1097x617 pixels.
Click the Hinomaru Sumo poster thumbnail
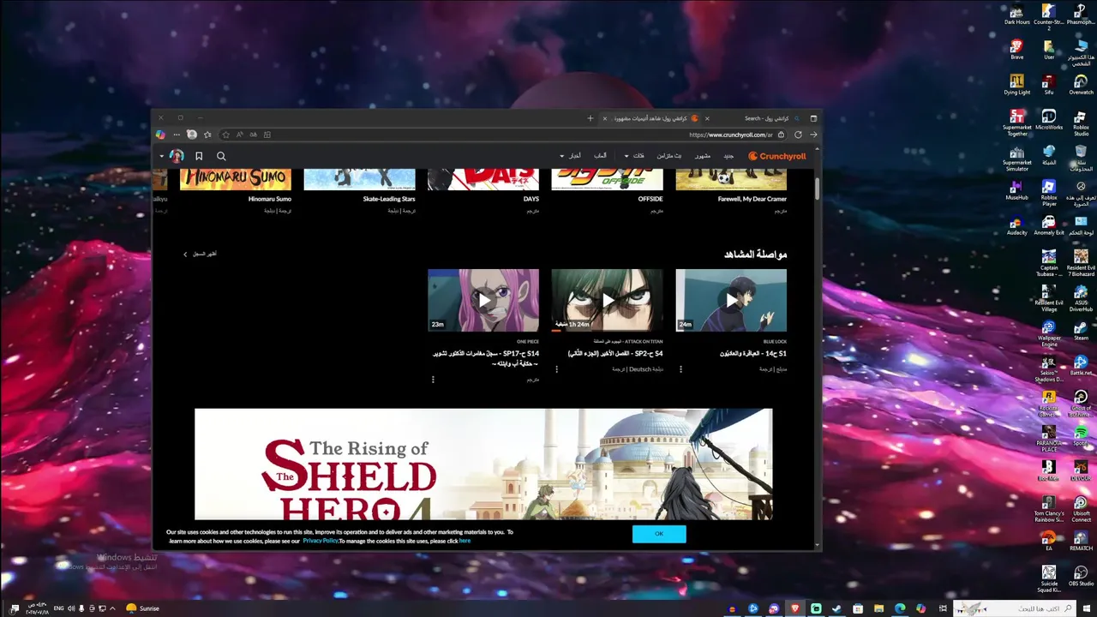(x=236, y=180)
